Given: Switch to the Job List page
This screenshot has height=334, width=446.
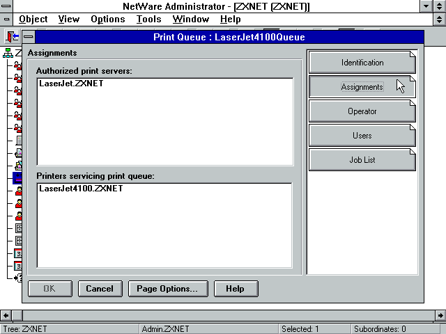Looking at the screenshot, I should point(362,160).
